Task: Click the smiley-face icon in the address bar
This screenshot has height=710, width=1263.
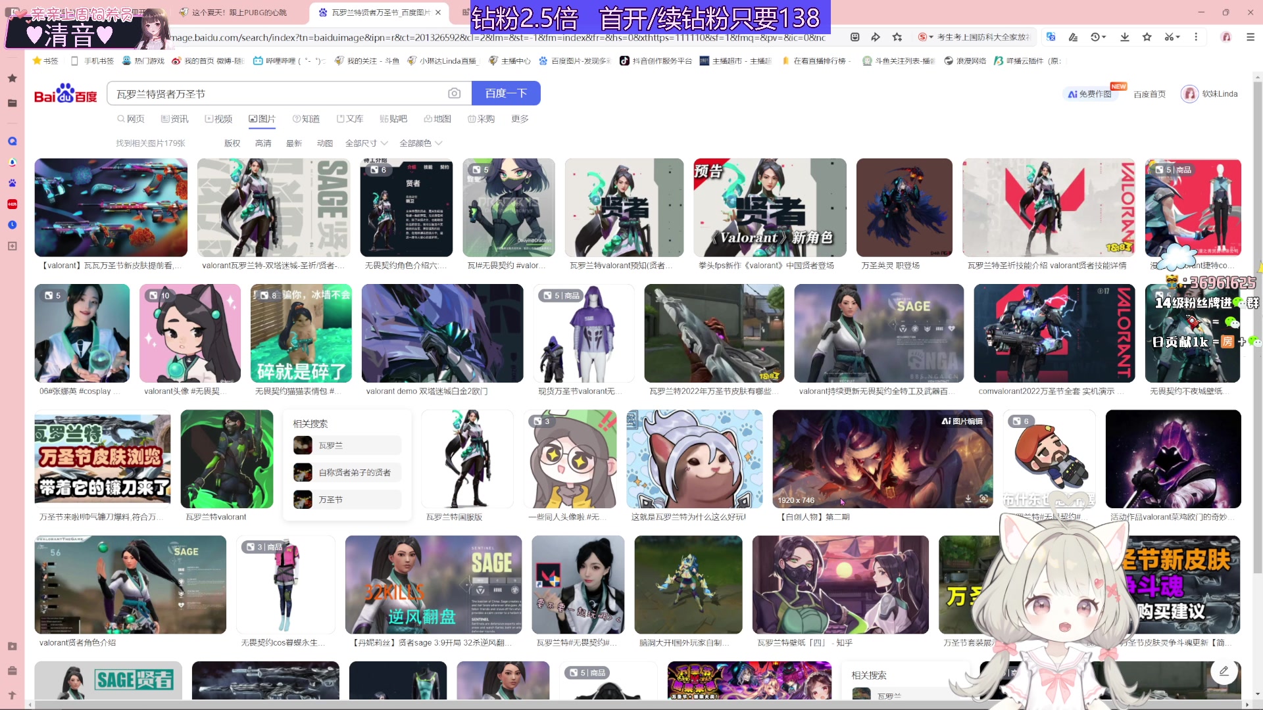Action: (854, 37)
